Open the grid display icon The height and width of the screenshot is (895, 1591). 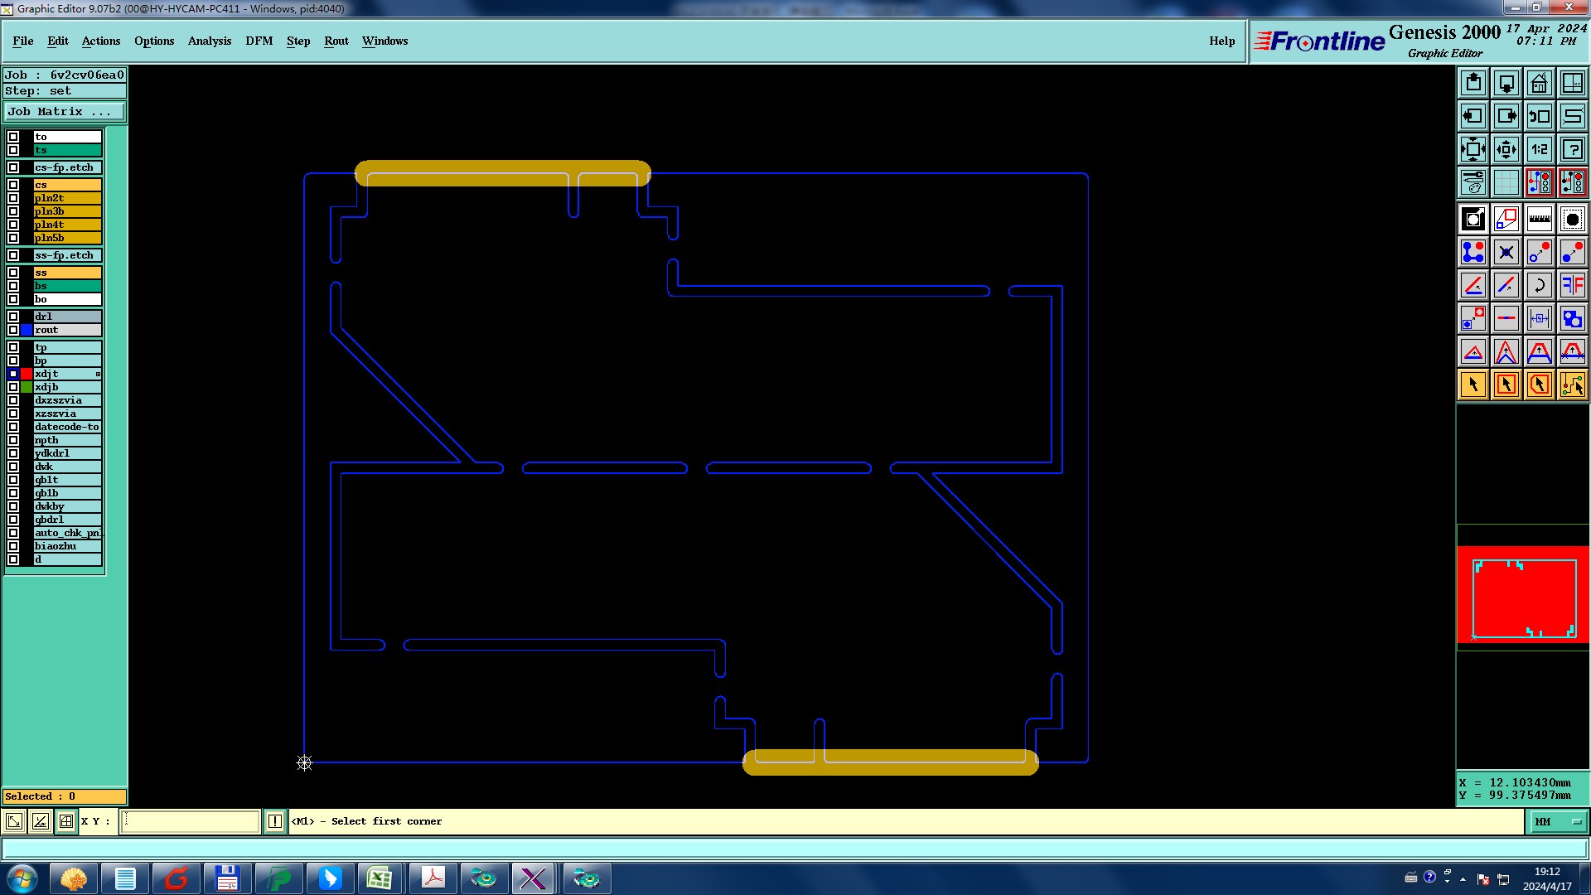[1506, 182]
